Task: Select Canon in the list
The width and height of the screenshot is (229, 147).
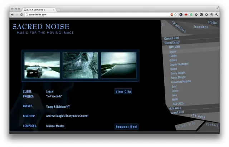Action: point(175,91)
